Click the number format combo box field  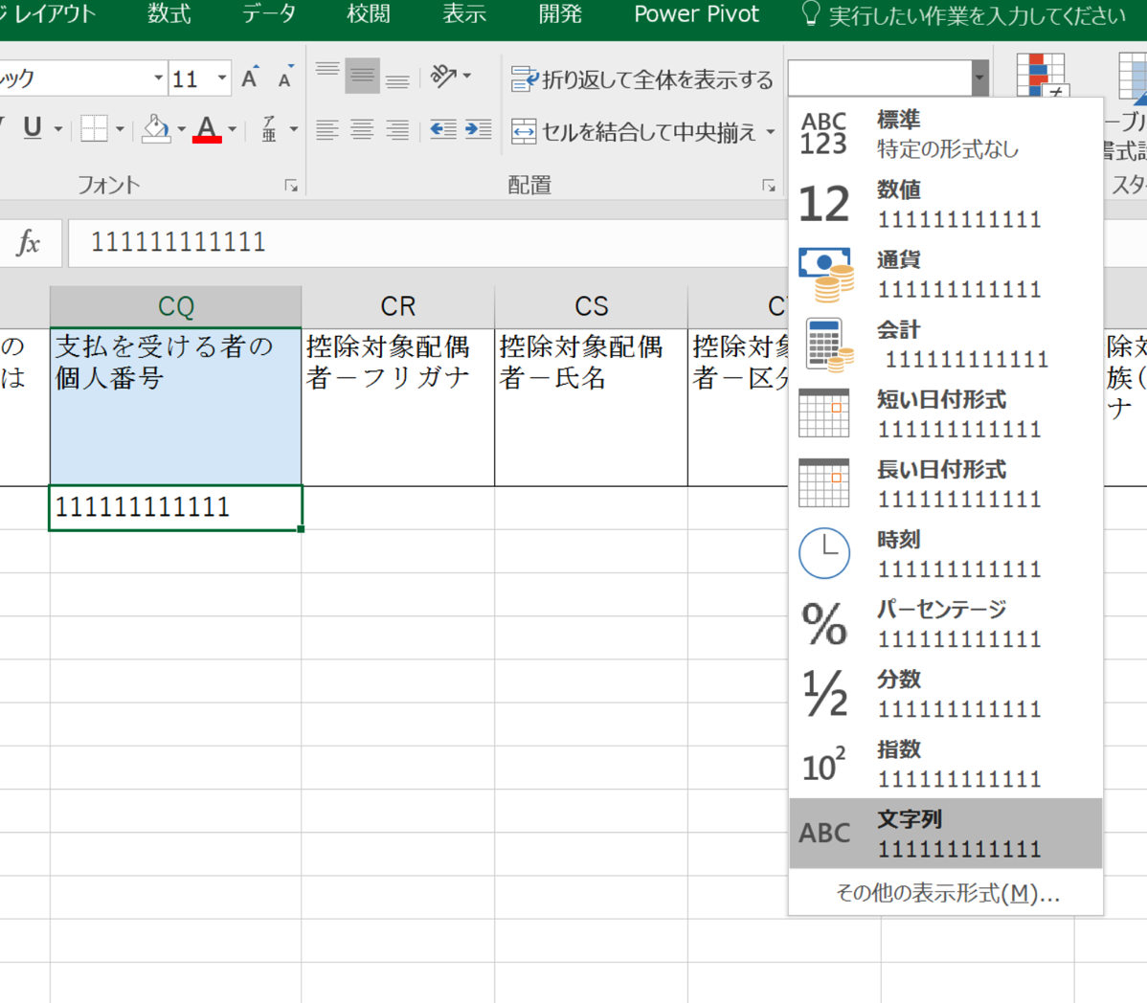[879, 78]
